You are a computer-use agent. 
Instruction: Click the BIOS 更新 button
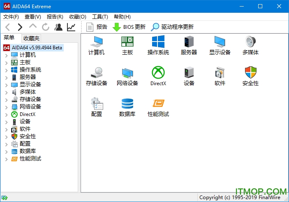tap(129, 27)
